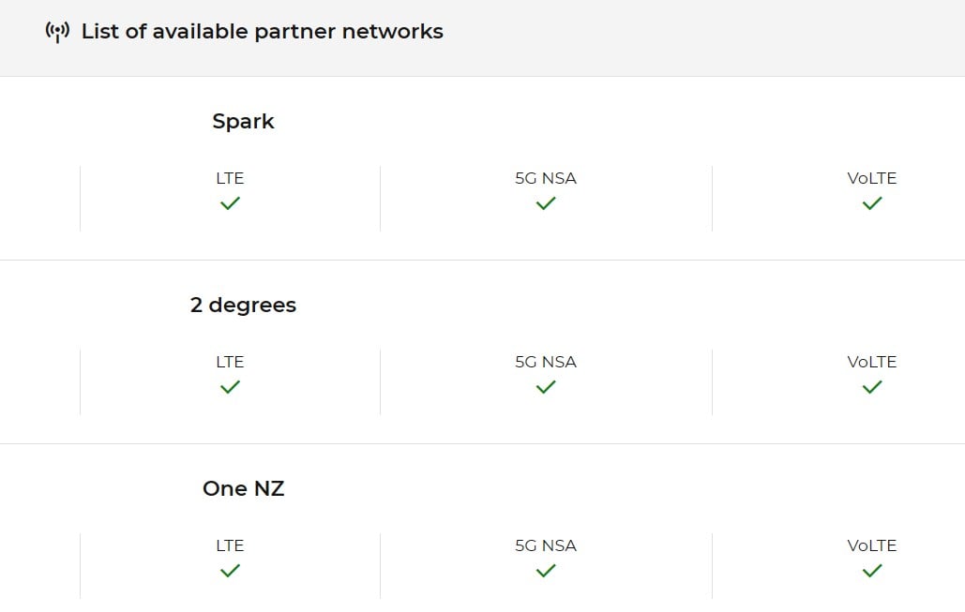The width and height of the screenshot is (965, 612).
Task: Click the One NZ LTE checkmark
Action: [x=230, y=570]
